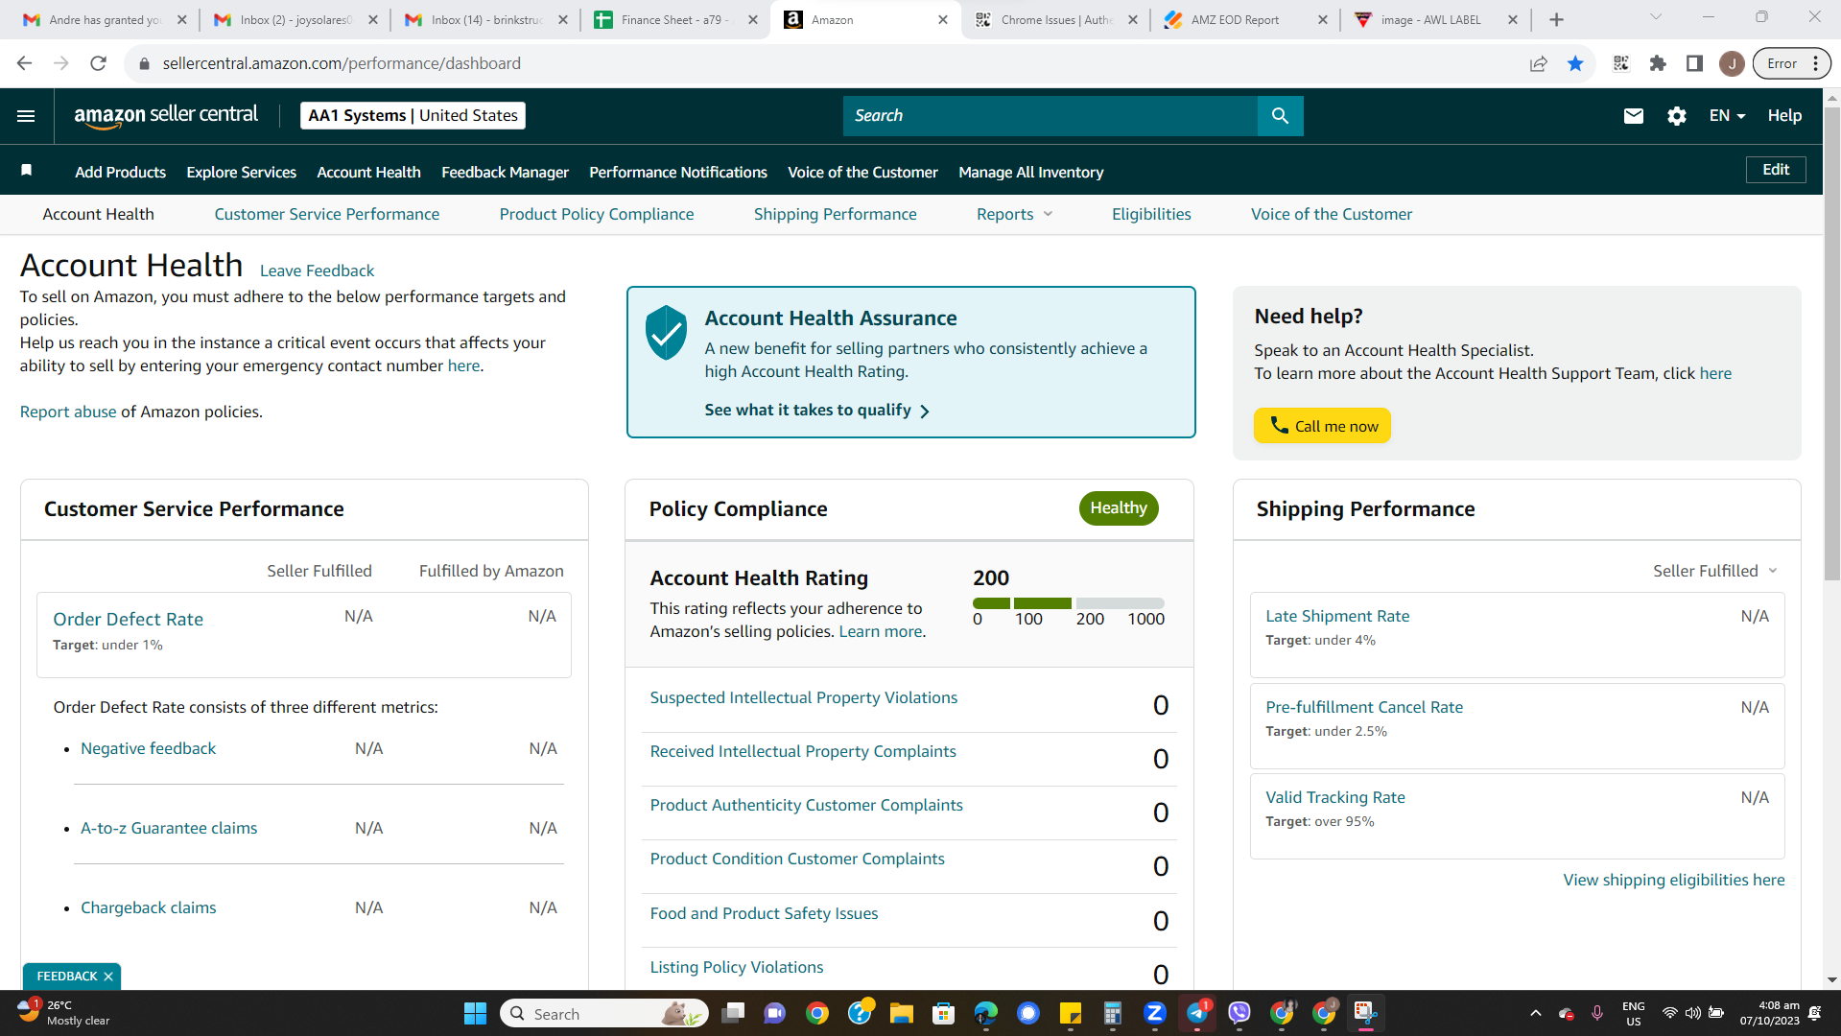Share this page using the share icon
The width and height of the screenshot is (1841, 1036).
click(1538, 63)
